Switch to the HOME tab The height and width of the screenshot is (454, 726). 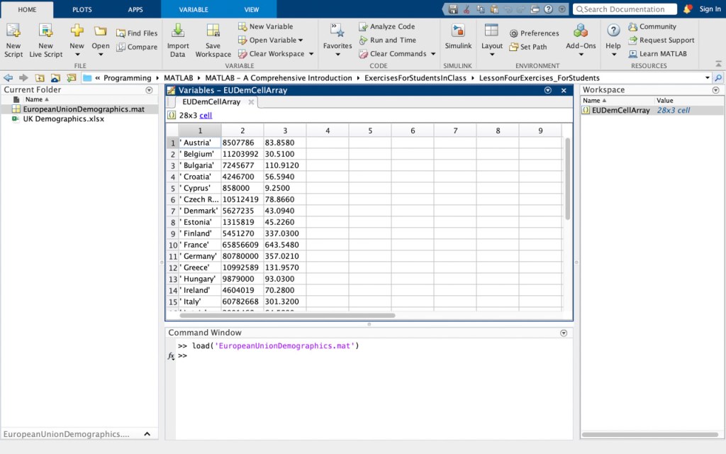point(28,9)
